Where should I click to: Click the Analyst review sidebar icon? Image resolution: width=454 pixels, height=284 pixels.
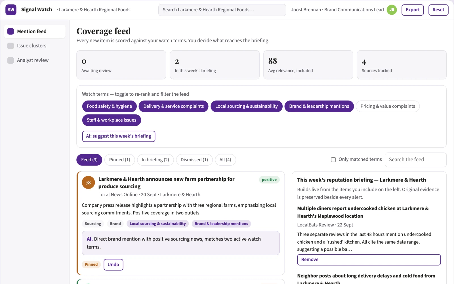point(10,60)
